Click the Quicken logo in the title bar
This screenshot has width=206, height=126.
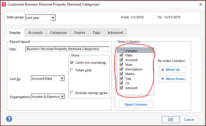click(4, 4)
